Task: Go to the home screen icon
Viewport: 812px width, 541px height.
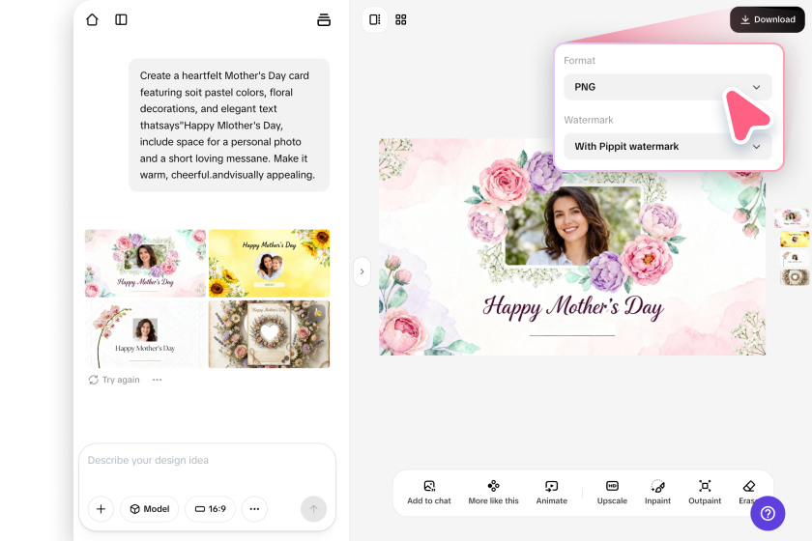Action: click(92, 19)
